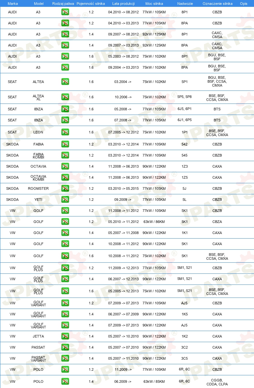Click the Rodzaj paliwa column header
This screenshot has width=254, height=388.
[63, 4]
